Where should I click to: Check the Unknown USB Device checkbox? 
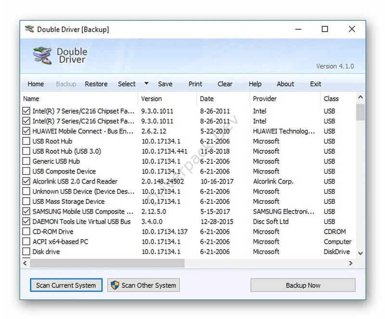coord(26,191)
